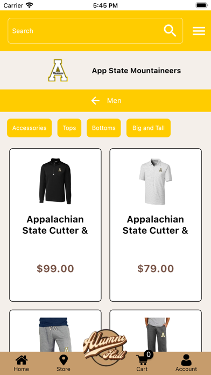Open the Store location pin icon

pyautogui.click(x=64, y=360)
